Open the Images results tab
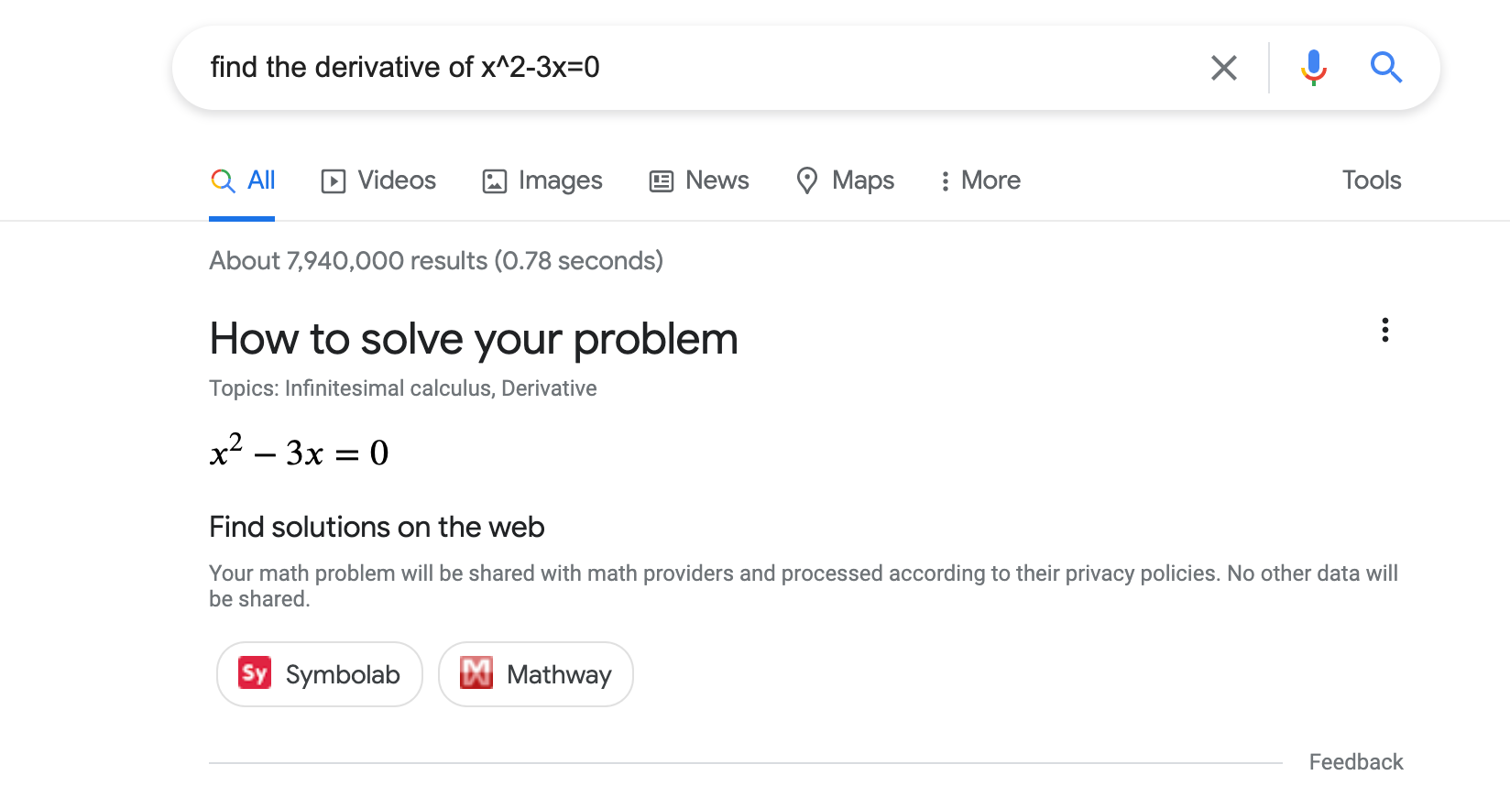 click(x=542, y=180)
